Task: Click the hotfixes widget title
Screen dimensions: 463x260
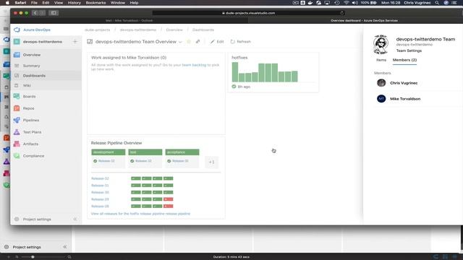Action: (x=239, y=58)
